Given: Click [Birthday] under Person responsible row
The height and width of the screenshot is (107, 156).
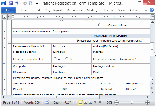Looking at the screenshot, I should pyautogui.click(x=59, y=52).
